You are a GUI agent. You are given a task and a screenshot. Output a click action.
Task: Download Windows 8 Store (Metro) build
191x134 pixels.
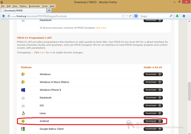click(x=153, y=82)
